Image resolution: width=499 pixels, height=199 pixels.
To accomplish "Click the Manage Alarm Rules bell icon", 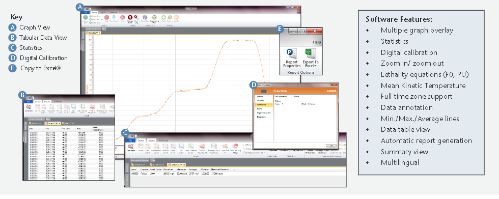I will pyautogui.click(x=130, y=17).
